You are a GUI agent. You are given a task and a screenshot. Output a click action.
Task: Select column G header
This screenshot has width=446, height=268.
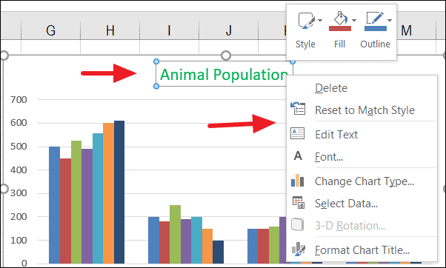(x=50, y=30)
